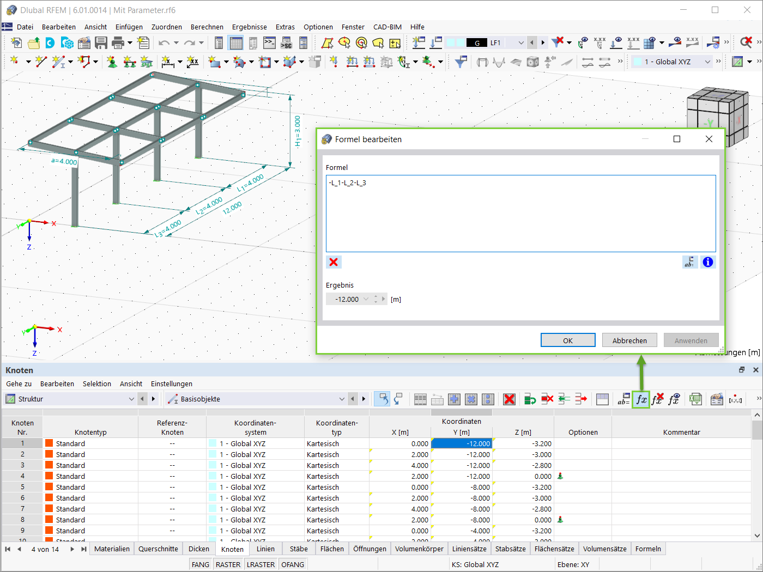Click the New Member tool icon

click(58, 62)
